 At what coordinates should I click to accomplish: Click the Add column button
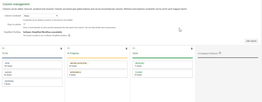(x=251, y=41)
